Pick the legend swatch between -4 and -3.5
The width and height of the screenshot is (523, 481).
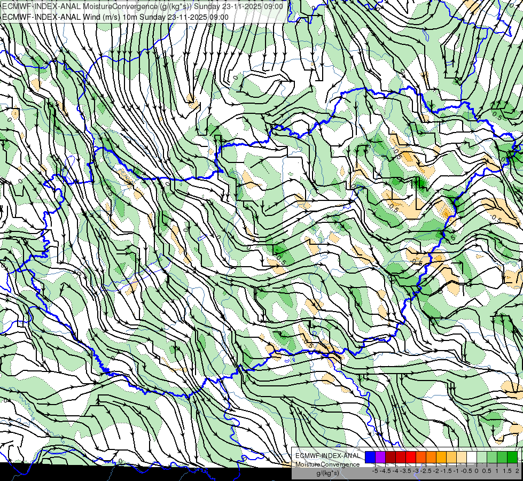401,457
